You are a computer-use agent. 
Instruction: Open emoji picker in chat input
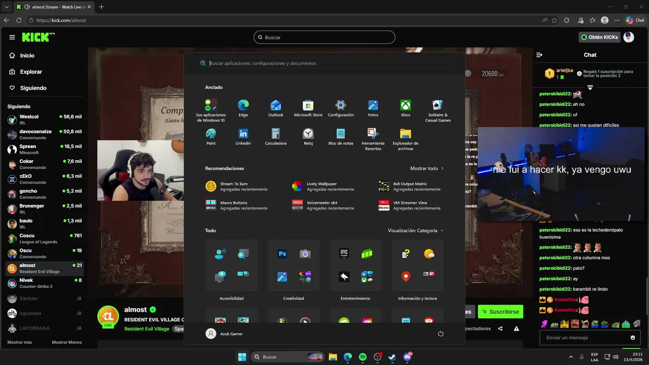pyautogui.click(x=633, y=338)
